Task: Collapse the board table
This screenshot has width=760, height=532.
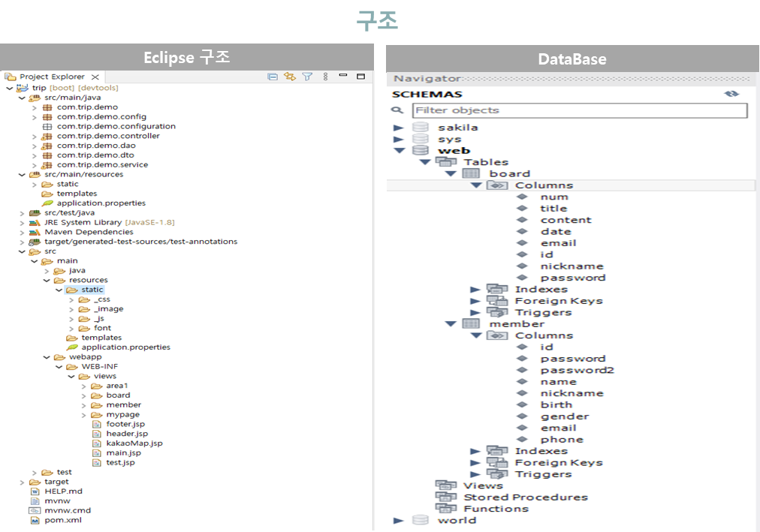Action: pos(451,174)
